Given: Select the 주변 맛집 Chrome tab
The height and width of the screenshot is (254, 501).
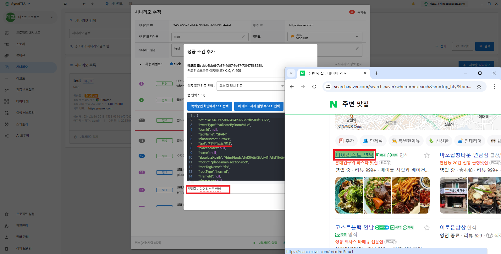Looking at the screenshot, I should pyautogui.click(x=333, y=73).
